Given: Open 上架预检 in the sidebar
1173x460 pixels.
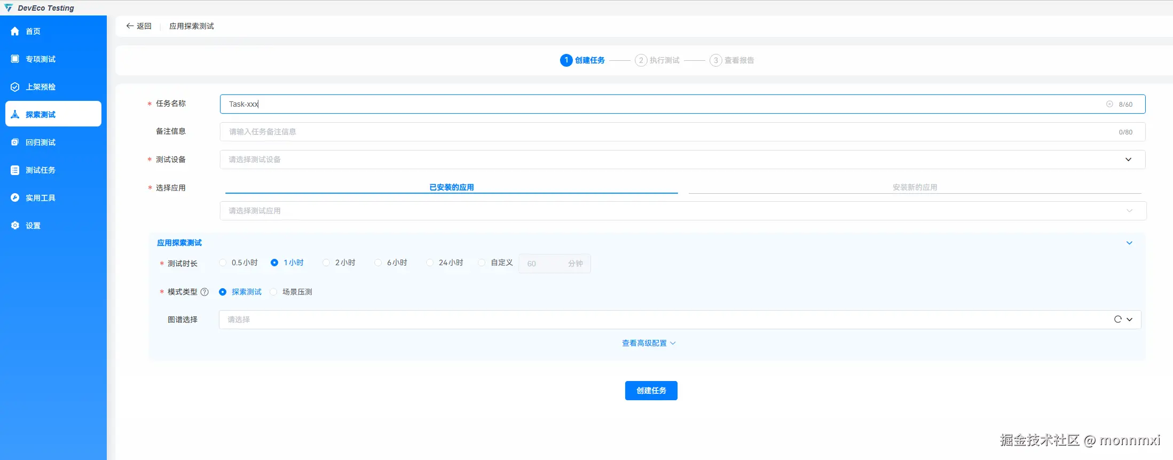Looking at the screenshot, I should coord(53,87).
